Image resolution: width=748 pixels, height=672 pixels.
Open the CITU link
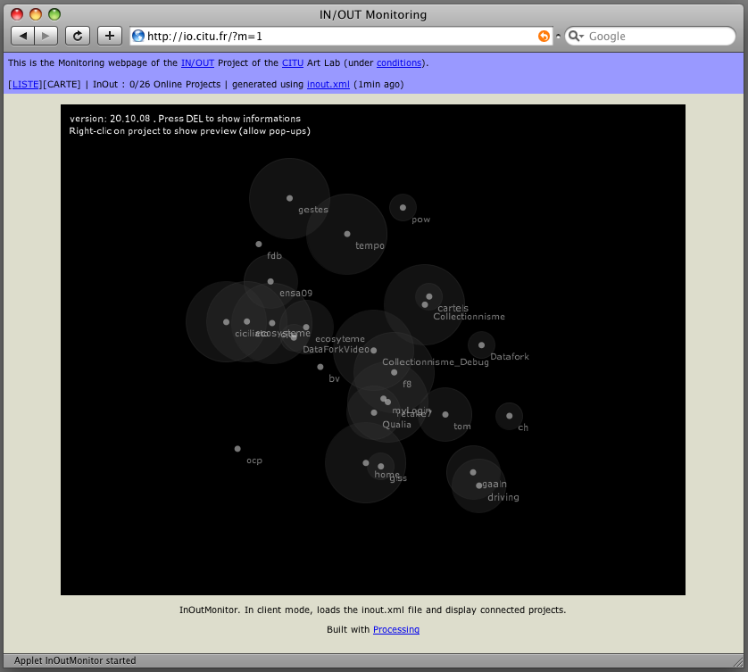[293, 63]
